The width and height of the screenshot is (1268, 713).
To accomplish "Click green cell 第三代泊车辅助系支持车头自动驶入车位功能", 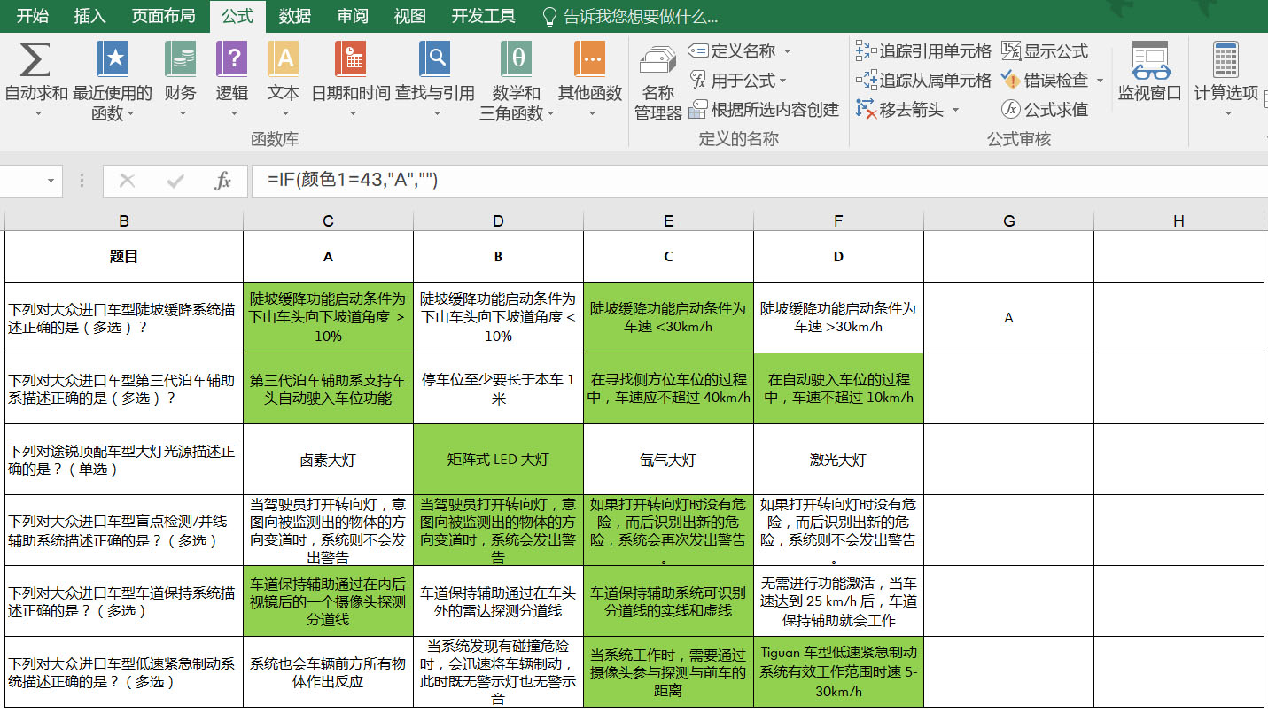I will pos(328,389).
